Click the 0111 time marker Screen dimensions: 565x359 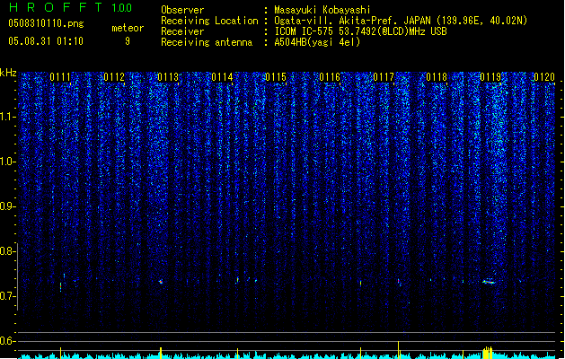[x=60, y=77]
